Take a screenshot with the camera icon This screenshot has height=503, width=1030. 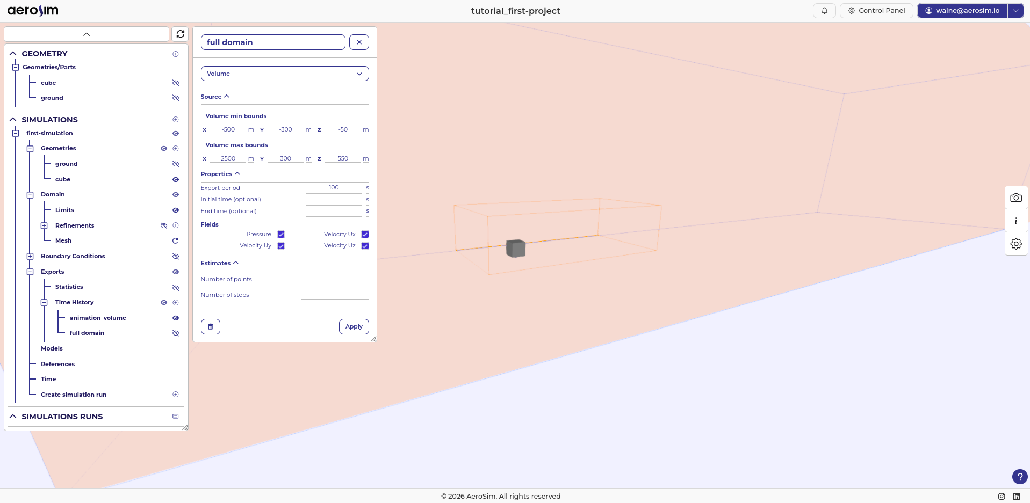[x=1015, y=198]
